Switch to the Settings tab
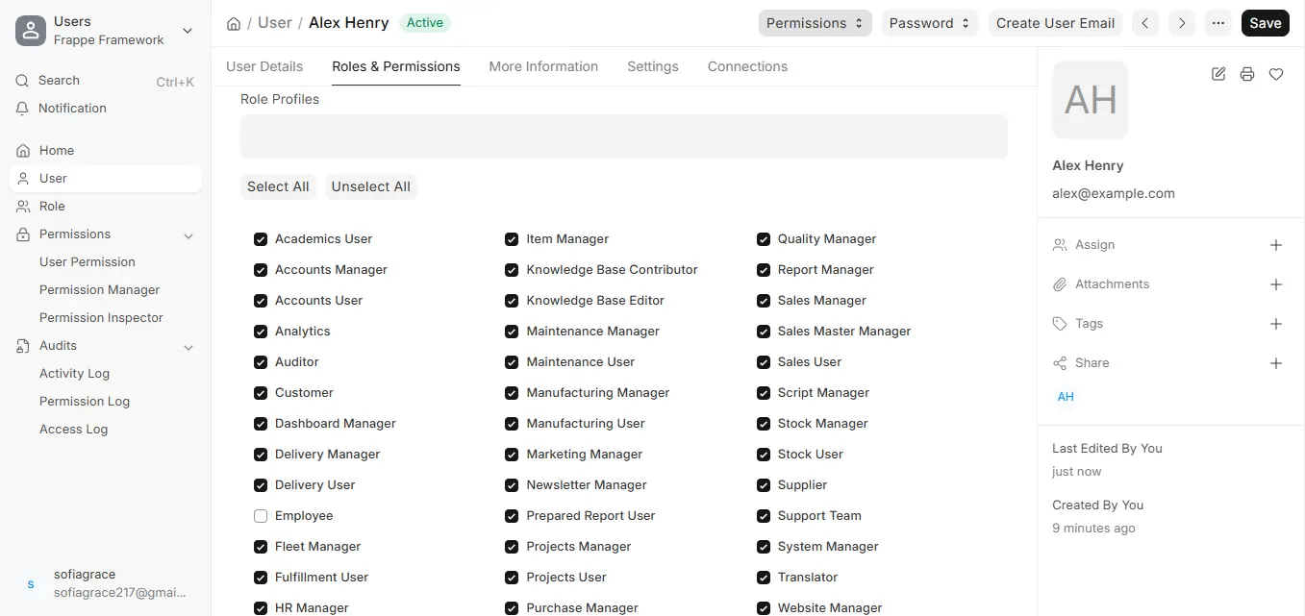This screenshot has width=1305, height=616. [653, 66]
